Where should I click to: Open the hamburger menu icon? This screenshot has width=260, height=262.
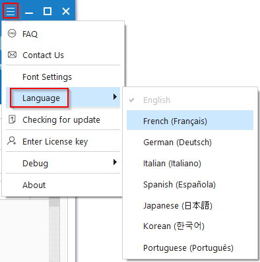11,11
